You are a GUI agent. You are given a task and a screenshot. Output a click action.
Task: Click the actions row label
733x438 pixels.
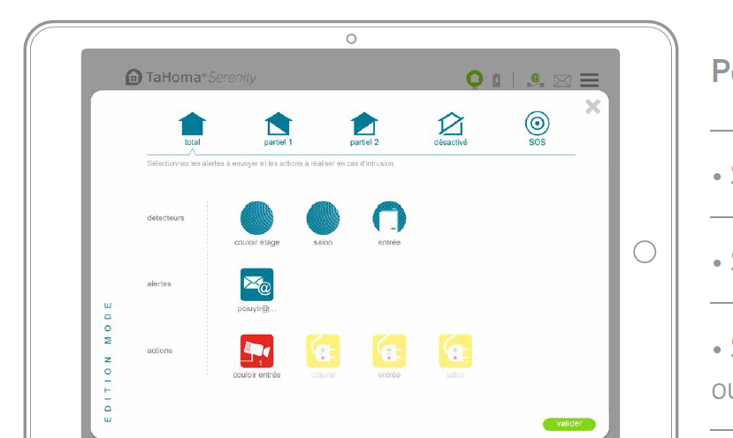(160, 351)
